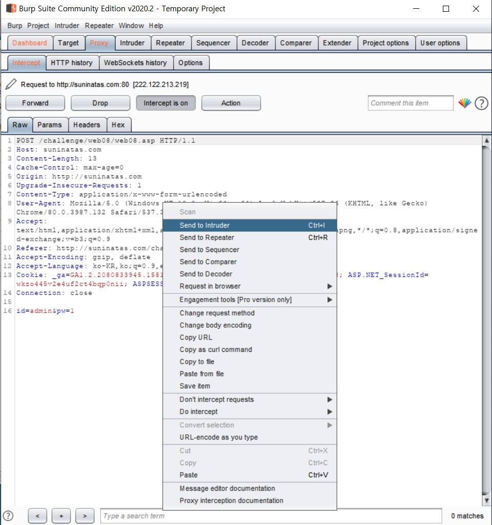The height and width of the screenshot is (525, 492).
Task: Open the Project options tab
Action: coord(386,43)
